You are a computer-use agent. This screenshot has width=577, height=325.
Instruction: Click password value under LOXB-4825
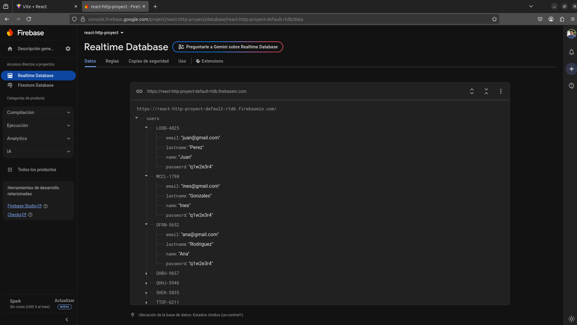201,167
